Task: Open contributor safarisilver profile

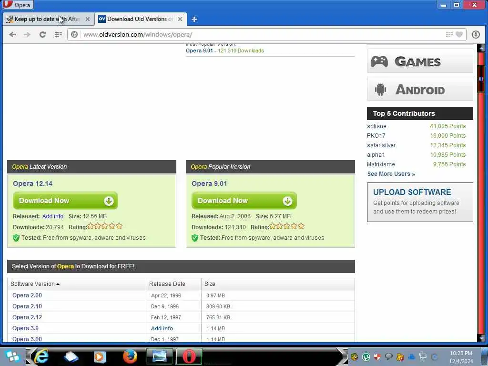Action: click(x=381, y=145)
